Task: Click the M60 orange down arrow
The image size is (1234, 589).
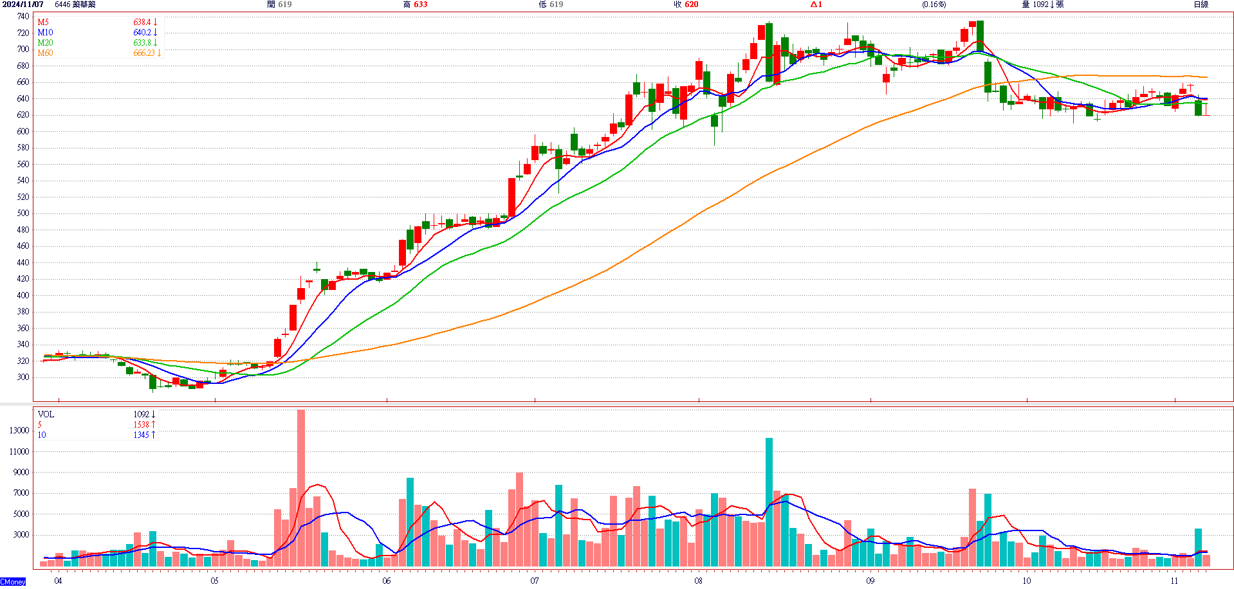Action: pos(159,53)
